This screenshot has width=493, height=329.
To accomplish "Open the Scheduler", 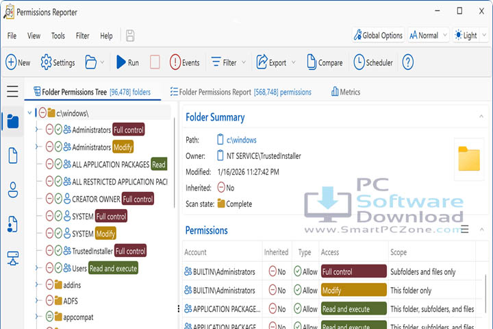I will (373, 62).
